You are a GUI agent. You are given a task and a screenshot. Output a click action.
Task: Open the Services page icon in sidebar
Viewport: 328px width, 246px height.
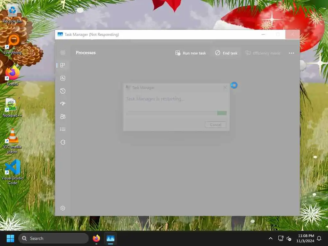pyautogui.click(x=63, y=142)
